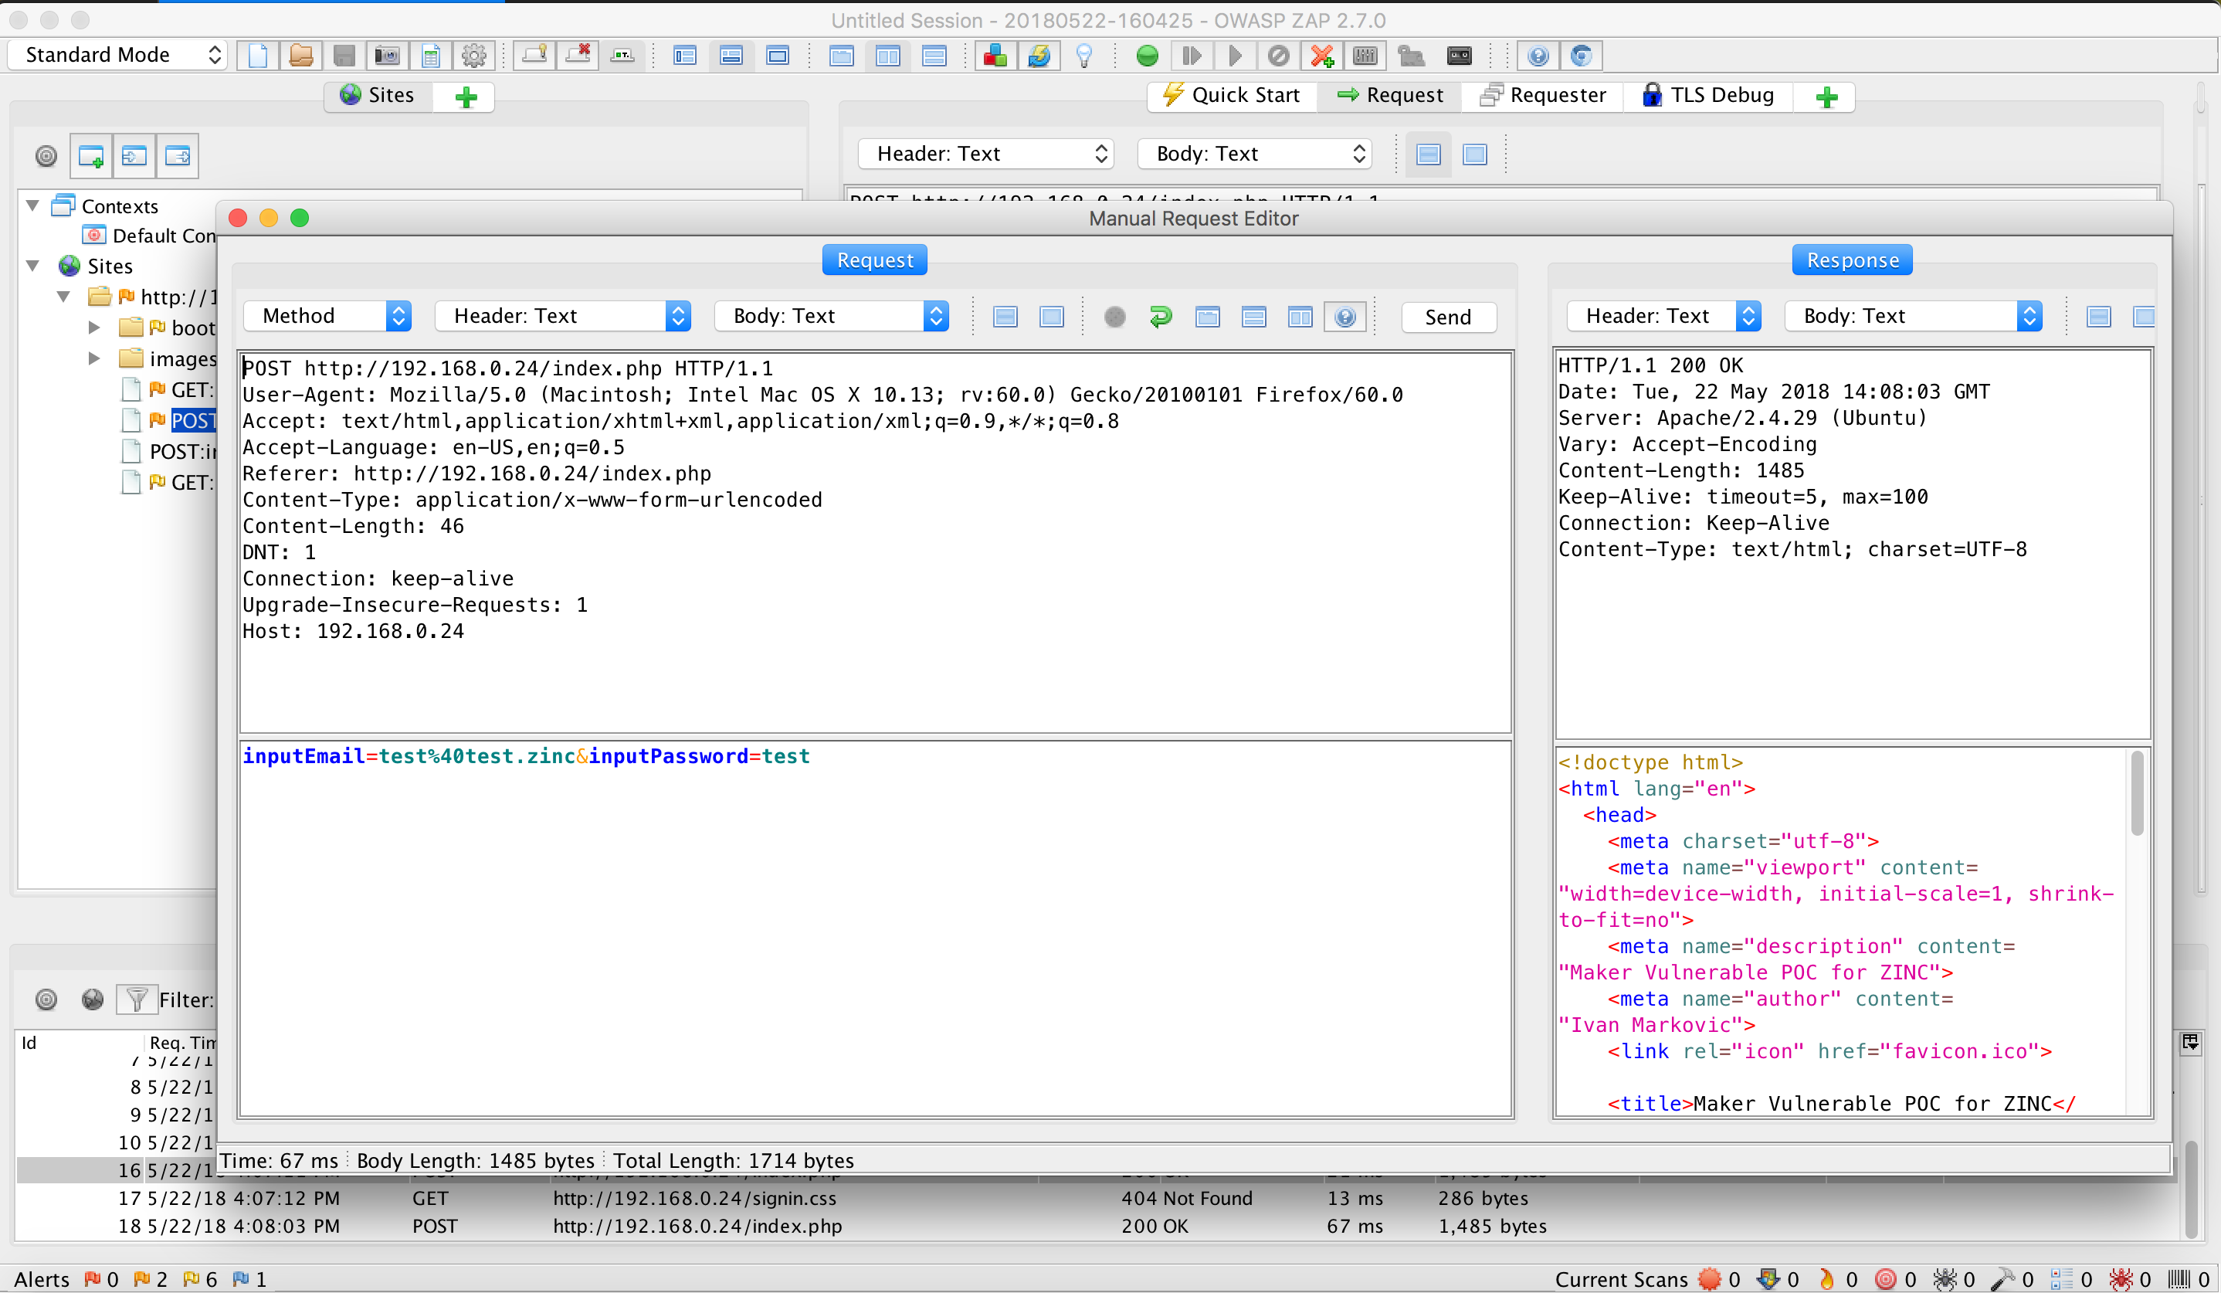Expand the images folder in the Sites tree
Viewport: 2221px width, 1293px height.
coord(94,358)
